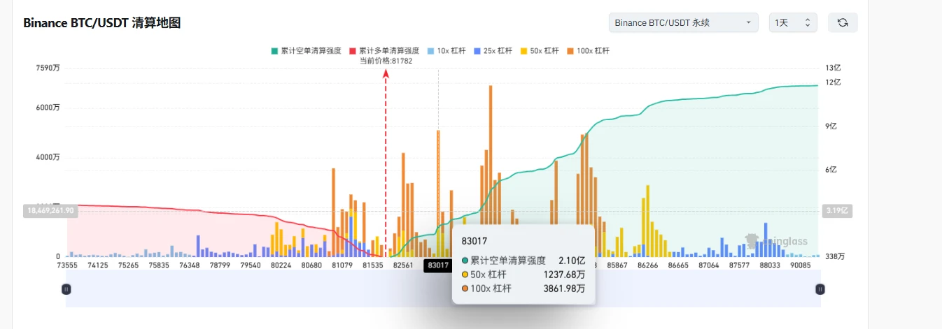The width and height of the screenshot is (942, 329).
Task: Click the 80224 x-axis price label
Action: pyautogui.click(x=281, y=265)
